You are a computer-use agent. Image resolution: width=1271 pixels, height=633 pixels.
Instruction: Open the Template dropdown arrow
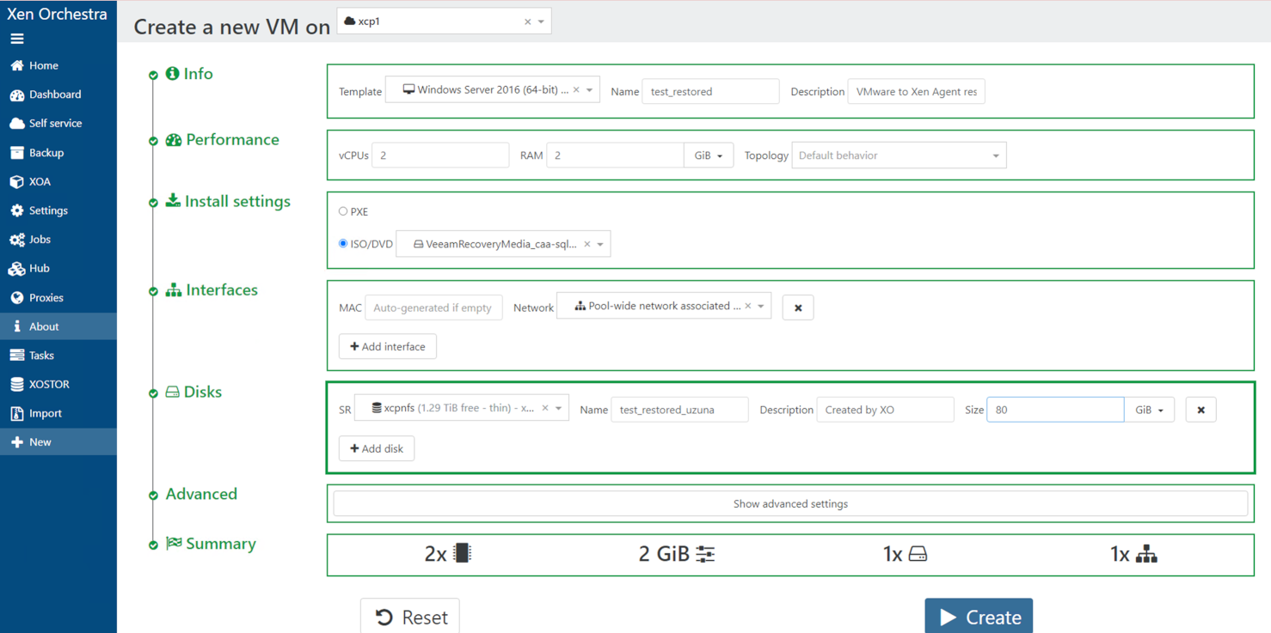pyautogui.click(x=590, y=90)
